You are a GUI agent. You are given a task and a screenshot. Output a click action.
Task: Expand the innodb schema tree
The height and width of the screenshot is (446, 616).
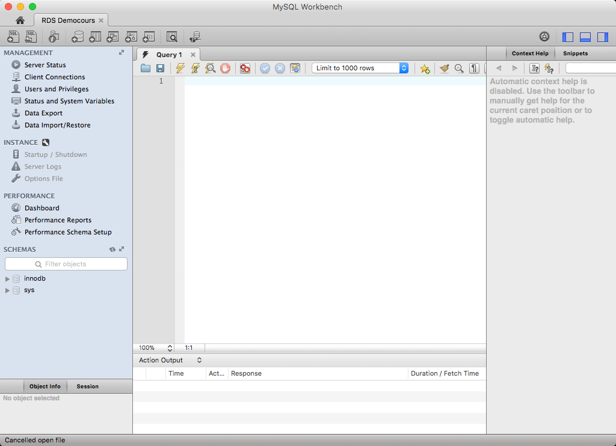point(8,279)
